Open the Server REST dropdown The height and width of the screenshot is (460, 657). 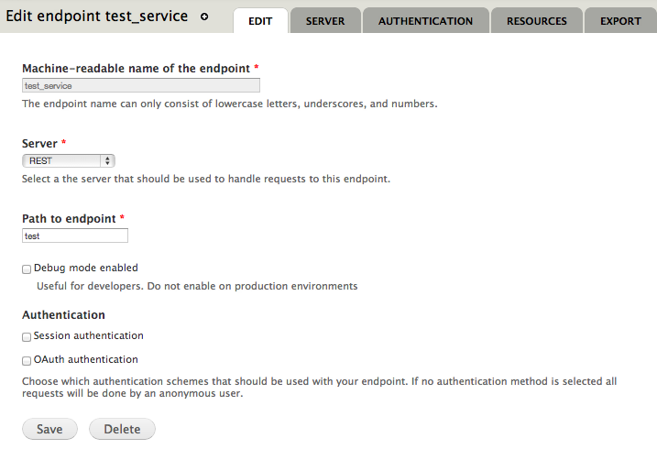coord(69,161)
